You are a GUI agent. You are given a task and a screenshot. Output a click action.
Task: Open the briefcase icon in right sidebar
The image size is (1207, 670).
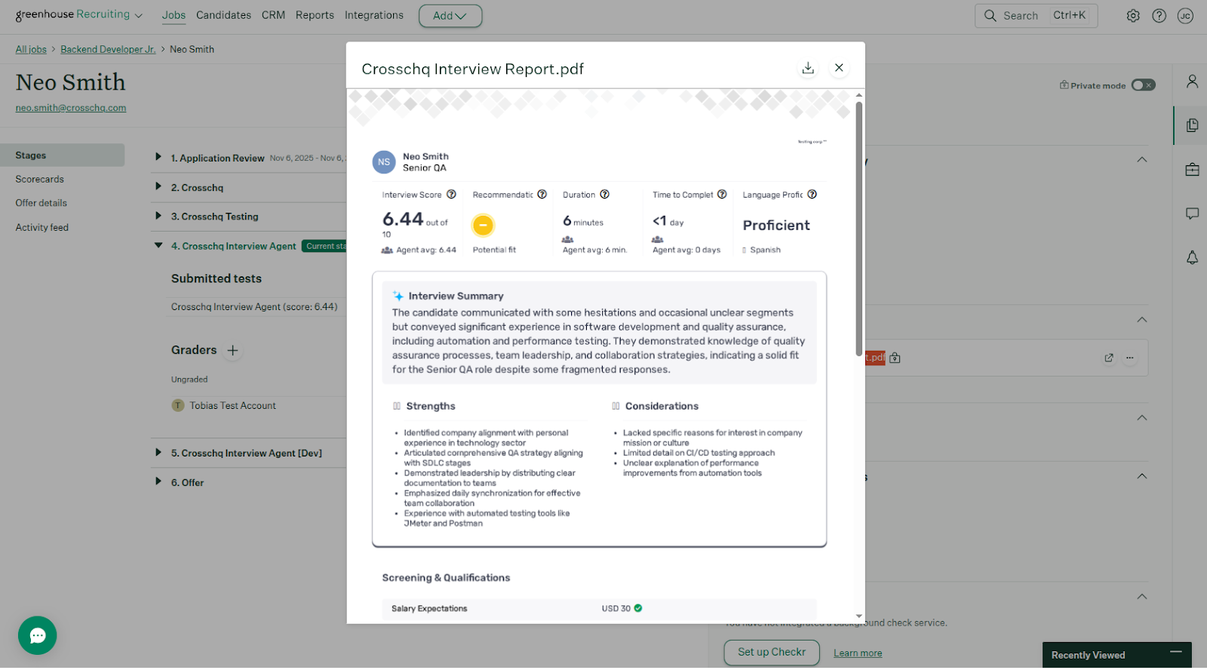click(1192, 170)
